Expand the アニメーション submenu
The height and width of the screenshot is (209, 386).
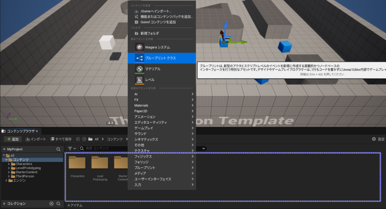coord(162,116)
